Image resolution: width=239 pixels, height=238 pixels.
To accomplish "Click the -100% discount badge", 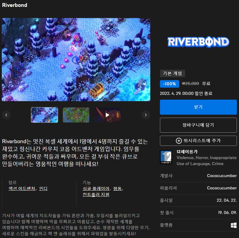I will (x=169, y=84).
